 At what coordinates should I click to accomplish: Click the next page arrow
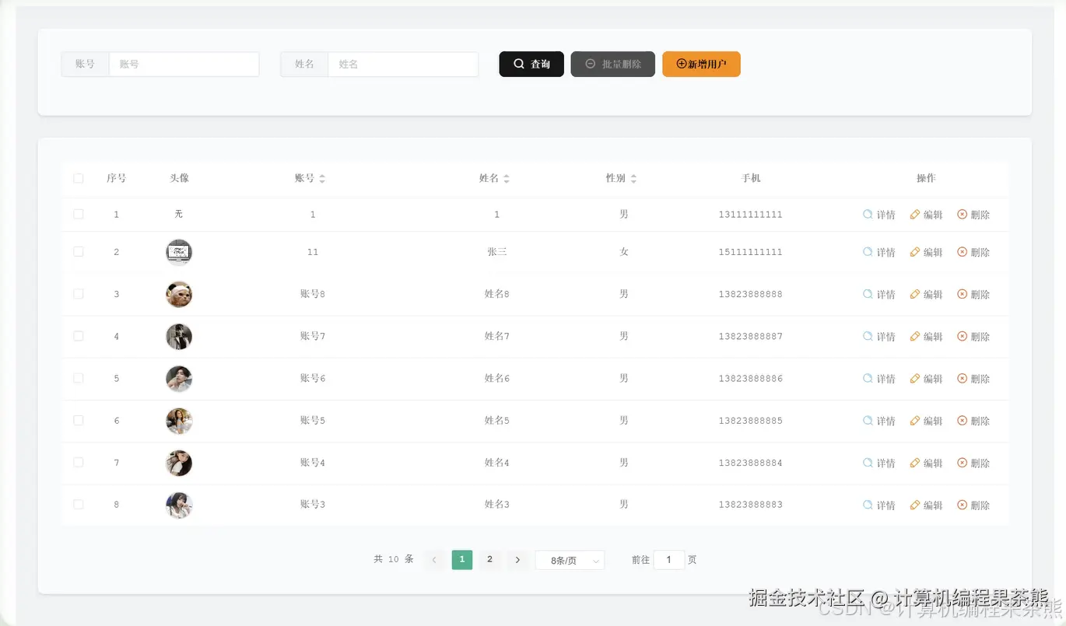click(x=517, y=559)
